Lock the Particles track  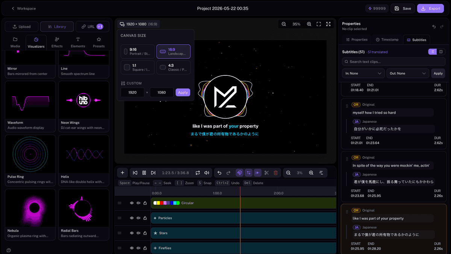pos(145,218)
